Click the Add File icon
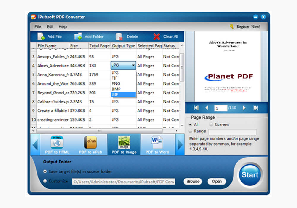The image size is (297, 208). pos(41,36)
